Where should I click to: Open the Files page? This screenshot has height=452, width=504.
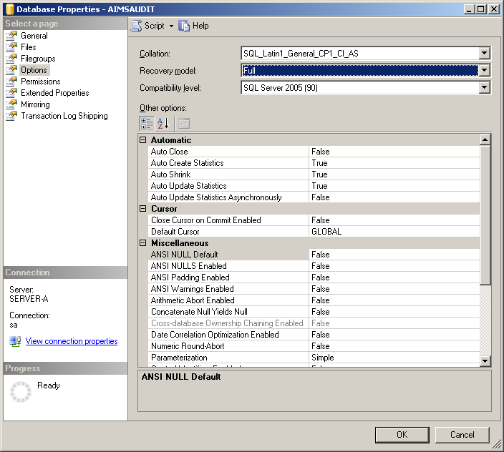[x=28, y=47]
